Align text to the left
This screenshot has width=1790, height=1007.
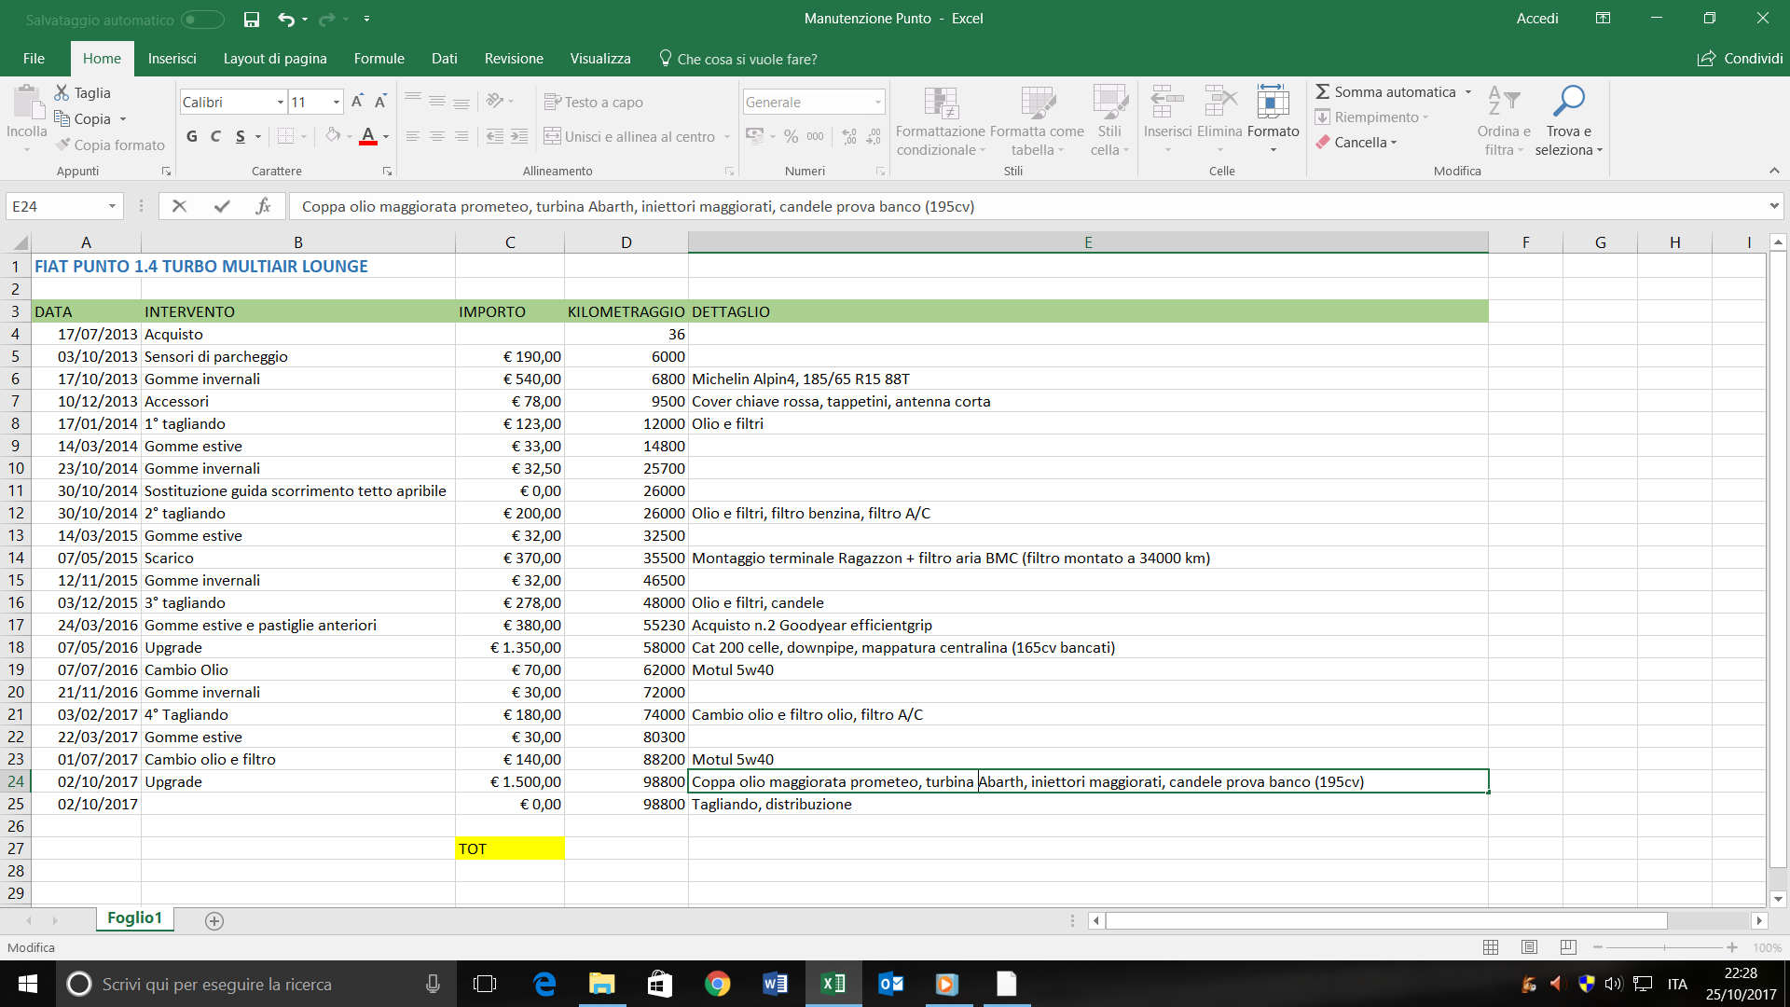click(x=413, y=136)
